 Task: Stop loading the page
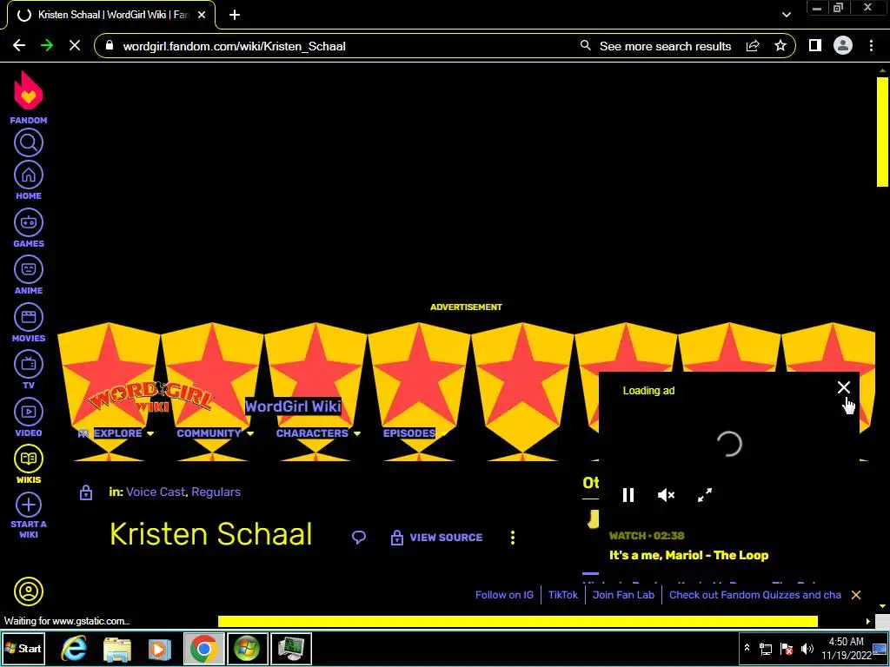coord(75,45)
